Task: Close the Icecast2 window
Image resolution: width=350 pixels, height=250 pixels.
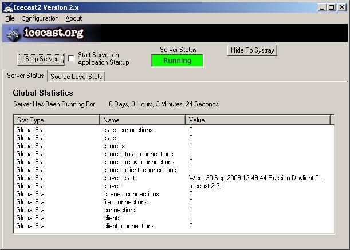Action: tap(342, 7)
